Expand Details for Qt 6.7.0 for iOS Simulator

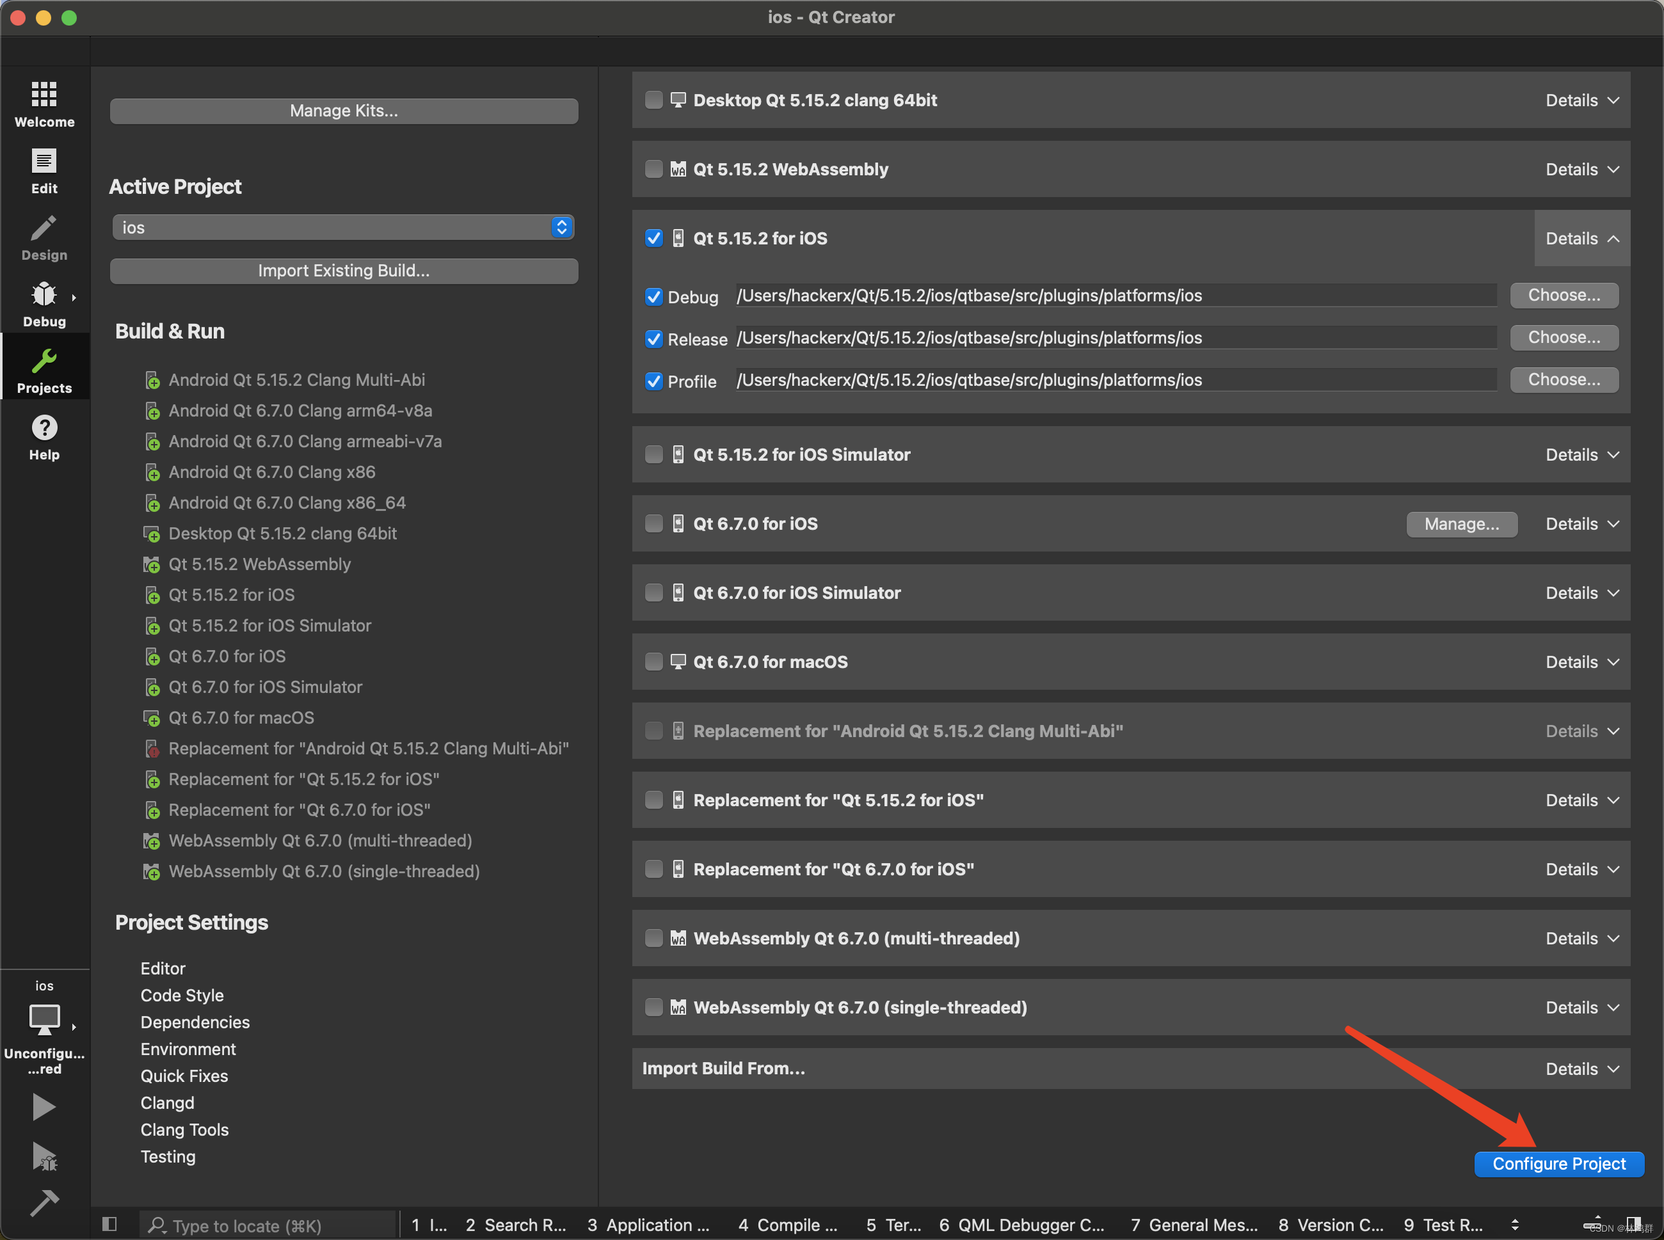pyautogui.click(x=1582, y=593)
